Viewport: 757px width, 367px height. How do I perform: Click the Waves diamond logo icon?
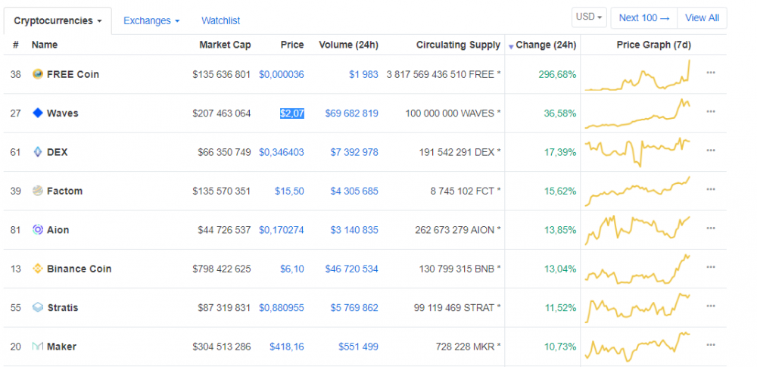38,113
